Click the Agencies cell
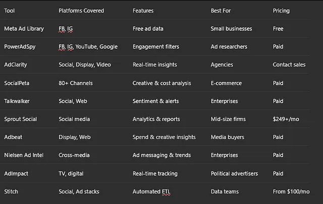The height and width of the screenshot is (204, 323). (x=222, y=65)
